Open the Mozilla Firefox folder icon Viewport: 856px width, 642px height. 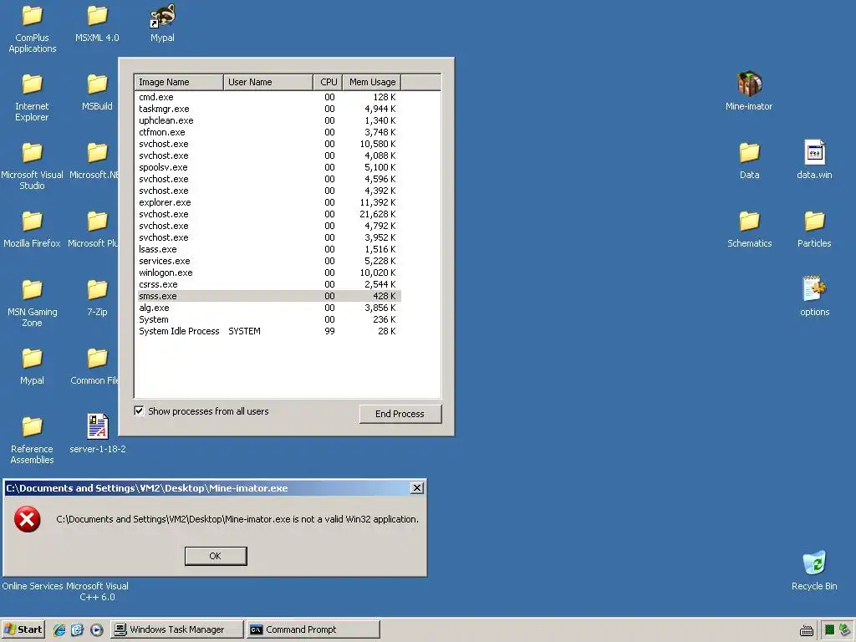point(33,222)
